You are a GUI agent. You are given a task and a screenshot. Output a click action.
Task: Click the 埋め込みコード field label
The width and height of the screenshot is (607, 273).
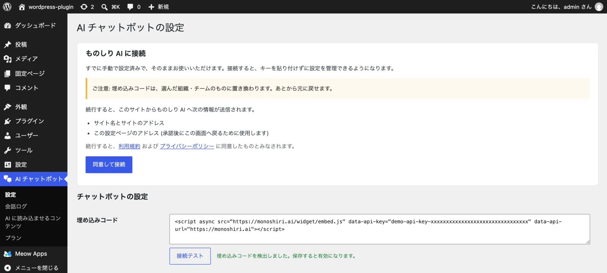[97, 220]
